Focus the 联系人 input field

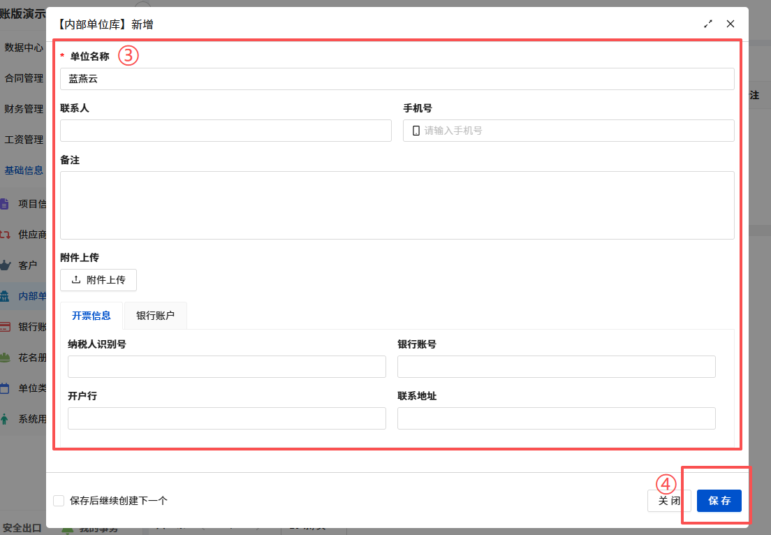click(x=226, y=131)
